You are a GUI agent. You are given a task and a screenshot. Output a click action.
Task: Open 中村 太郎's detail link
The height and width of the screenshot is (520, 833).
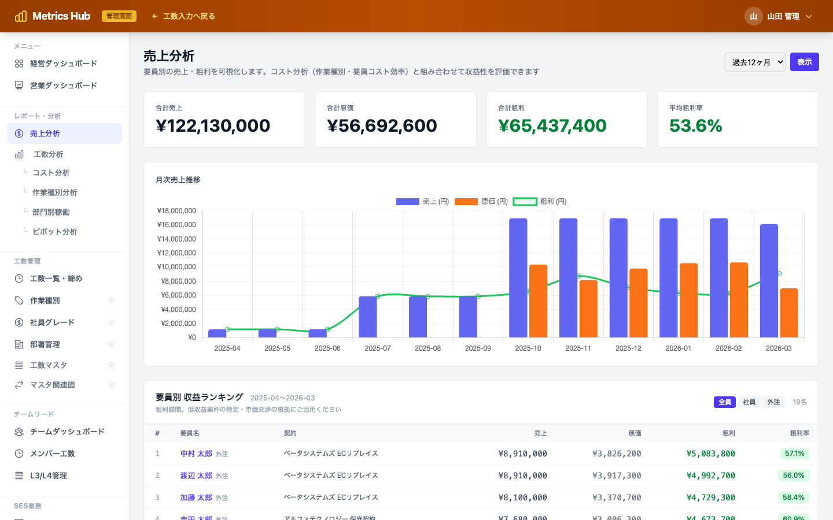tap(195, 454)
